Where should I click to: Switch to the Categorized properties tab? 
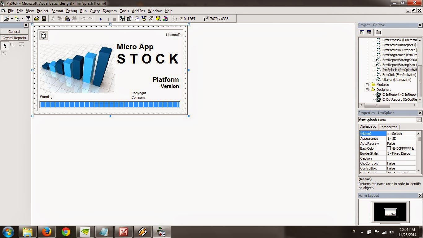pos(388,126)
